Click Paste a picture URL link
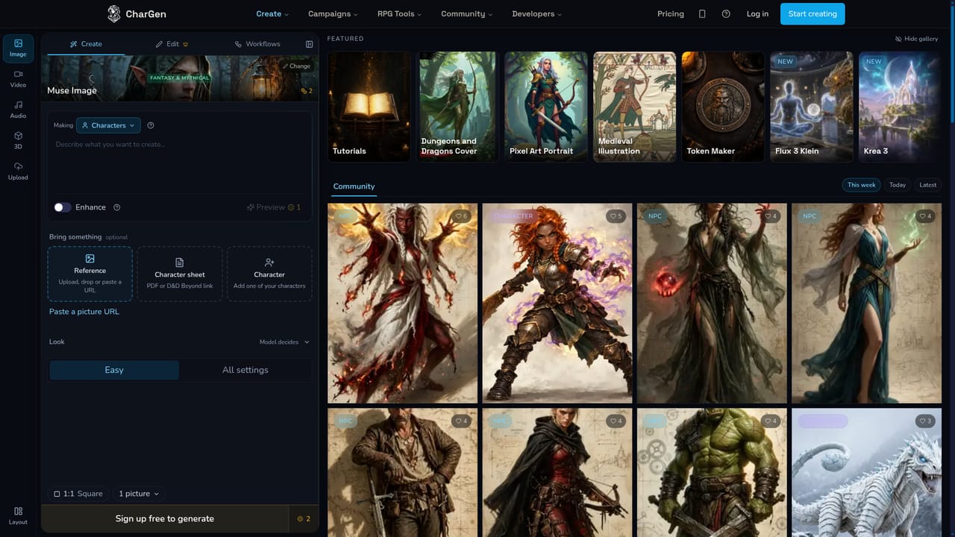Screen dimensions: 955x537 [x=84, y=312]
